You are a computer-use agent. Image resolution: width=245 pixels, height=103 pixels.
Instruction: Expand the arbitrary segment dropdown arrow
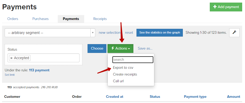tap(93, 33)
